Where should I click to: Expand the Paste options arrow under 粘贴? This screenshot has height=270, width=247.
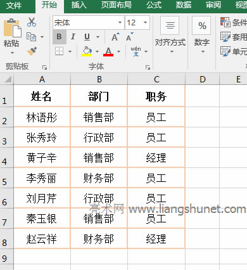(12, 53)
